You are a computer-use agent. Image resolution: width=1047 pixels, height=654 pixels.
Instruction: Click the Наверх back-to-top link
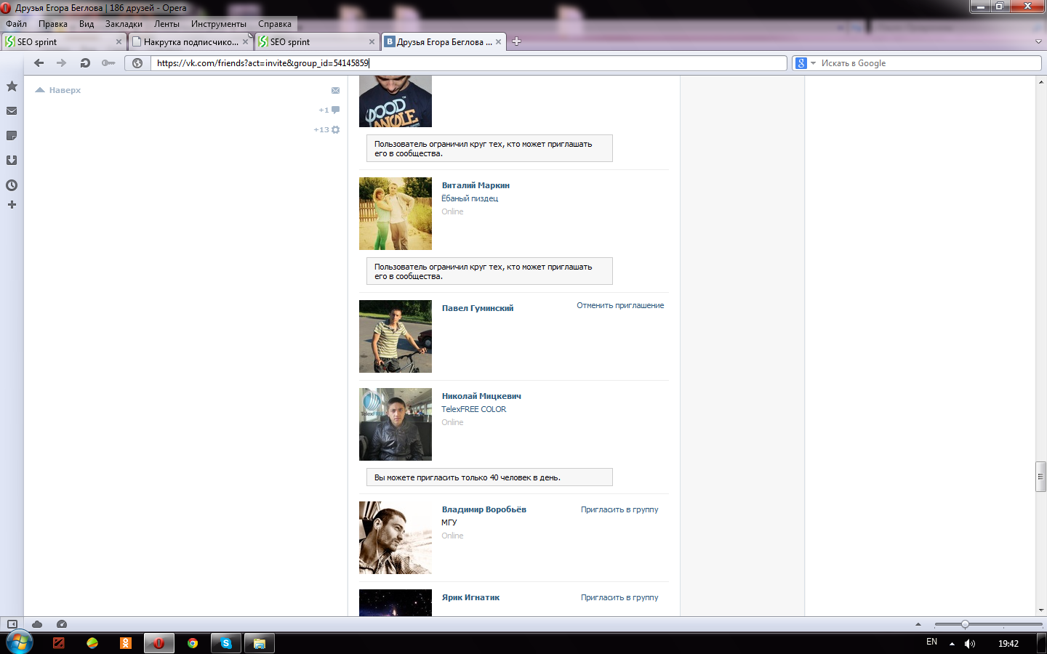[x=58, y=90]
